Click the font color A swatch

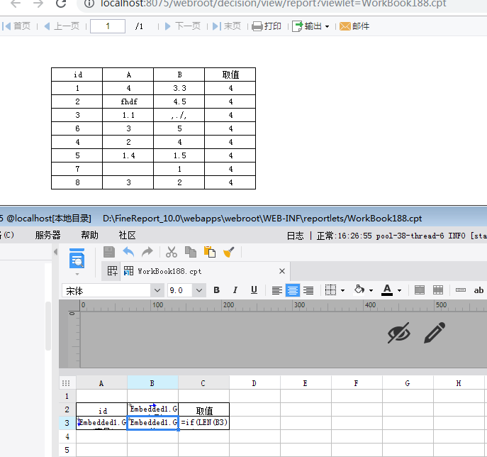387,290
